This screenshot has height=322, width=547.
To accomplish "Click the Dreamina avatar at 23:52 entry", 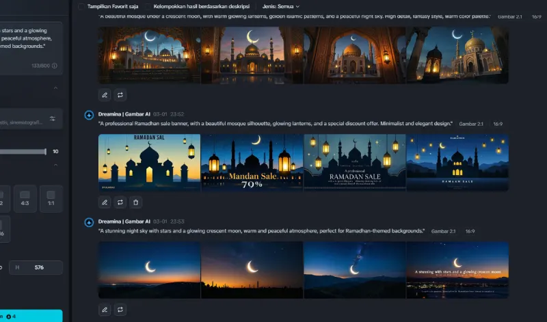I will pos(89,115).
